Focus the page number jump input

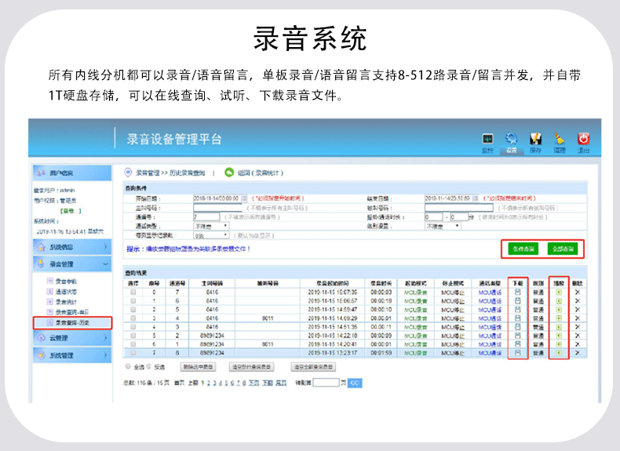(326, 383)
